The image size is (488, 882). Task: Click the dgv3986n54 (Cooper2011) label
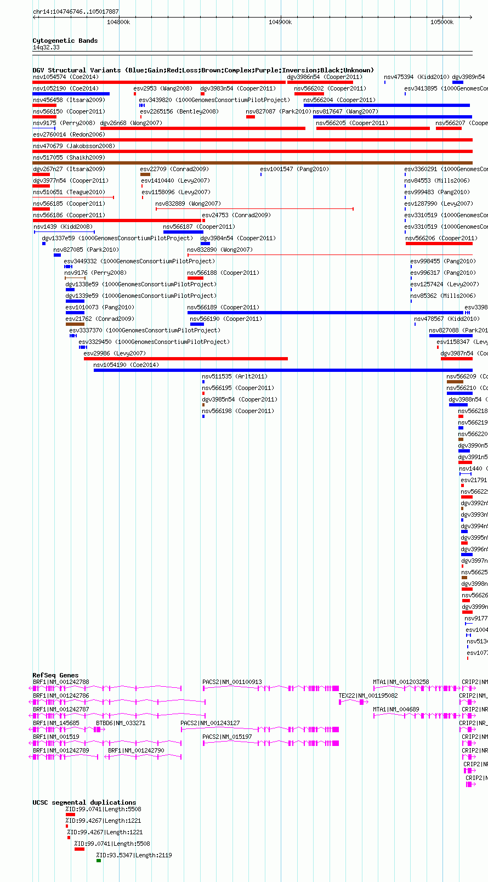point(325,77)
